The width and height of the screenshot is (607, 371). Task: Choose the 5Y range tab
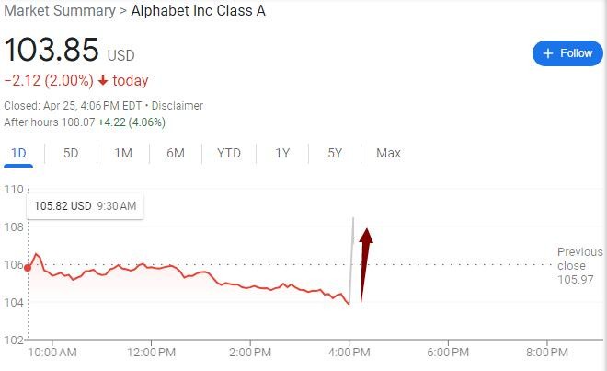pos(335,153)
